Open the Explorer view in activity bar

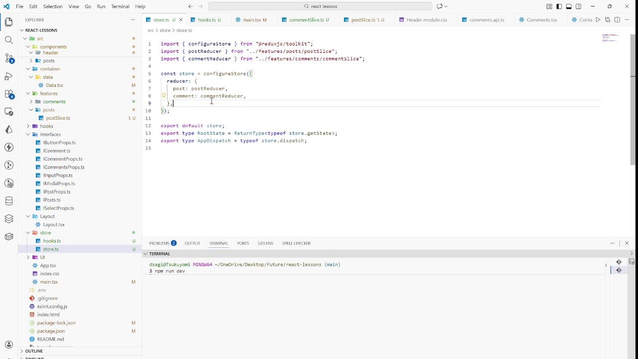click(8, 22)
